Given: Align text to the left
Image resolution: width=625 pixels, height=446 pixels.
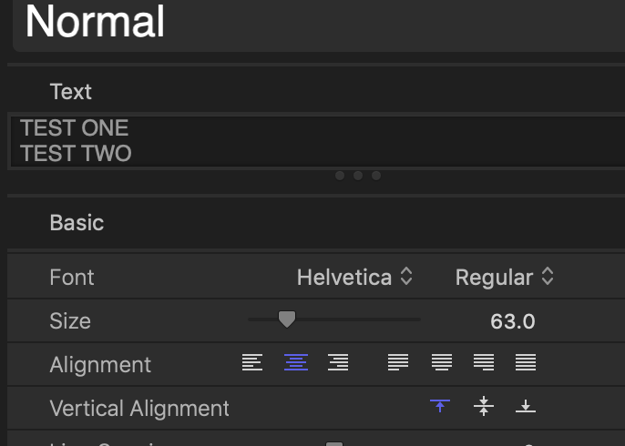Looking at the screenshot, I should point(252,363).
